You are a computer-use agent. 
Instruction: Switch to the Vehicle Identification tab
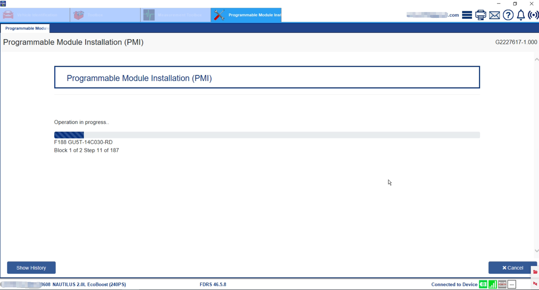click(x=35, y=15)
